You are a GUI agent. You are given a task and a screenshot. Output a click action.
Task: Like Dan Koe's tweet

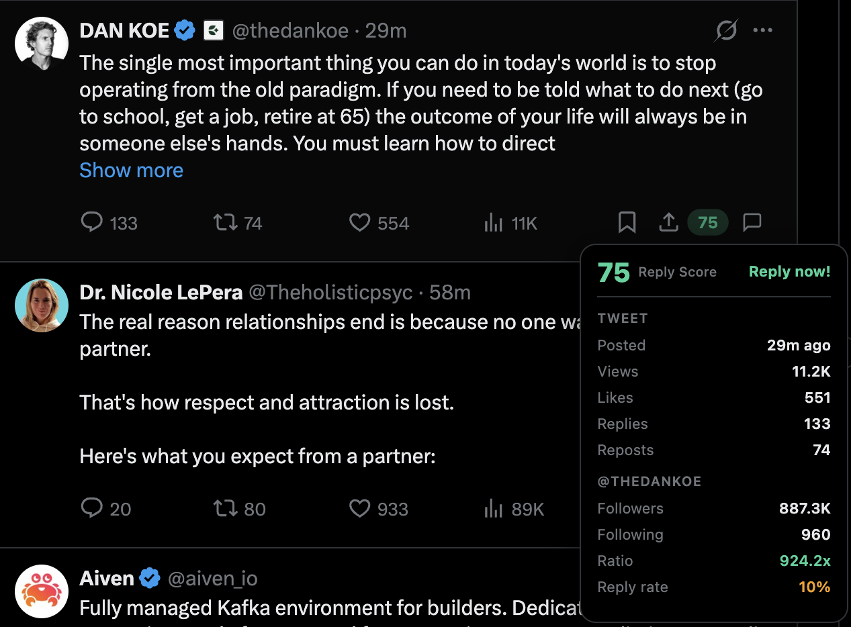(x=360, y=222)
